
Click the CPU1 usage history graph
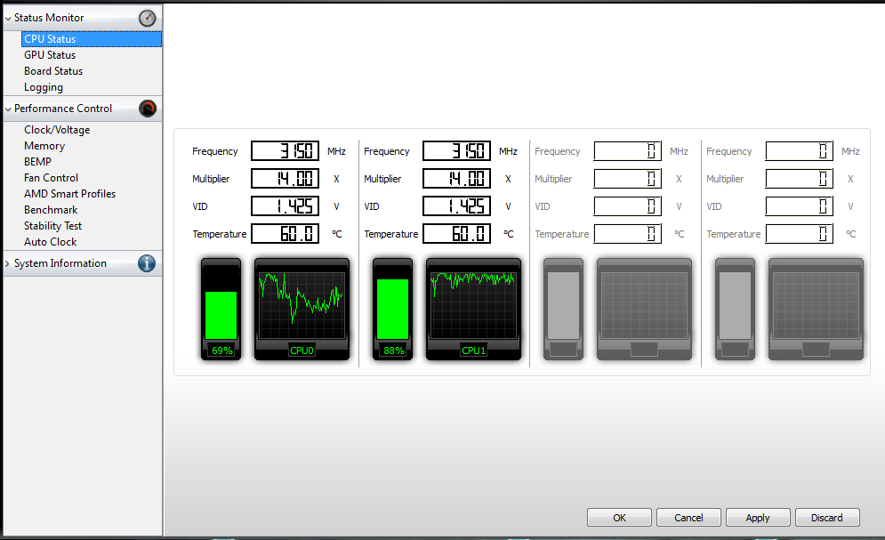473,309
